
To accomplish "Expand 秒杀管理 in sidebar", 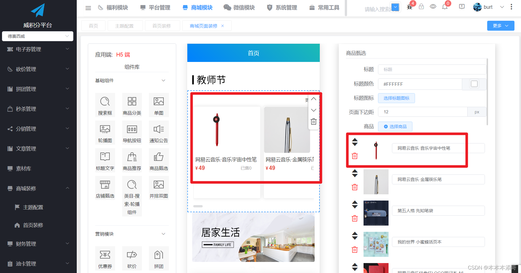I will point(38,109).
